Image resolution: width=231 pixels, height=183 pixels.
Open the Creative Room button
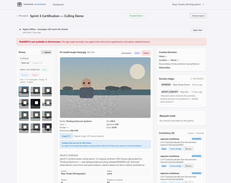137,16
